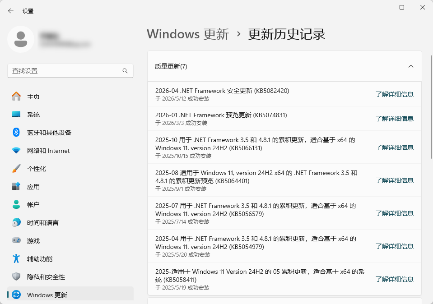Image resolution: width=433 pixels, height=304 pixels.
Task: Click the Windows 更新 breadcrumb link
Action: (188, 34)
